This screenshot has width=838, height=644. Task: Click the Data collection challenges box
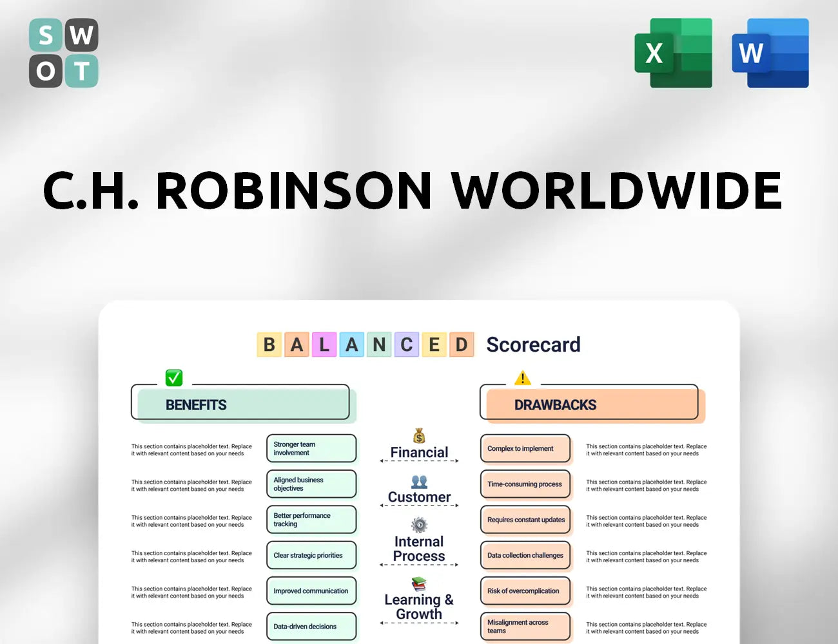[525, 555]
